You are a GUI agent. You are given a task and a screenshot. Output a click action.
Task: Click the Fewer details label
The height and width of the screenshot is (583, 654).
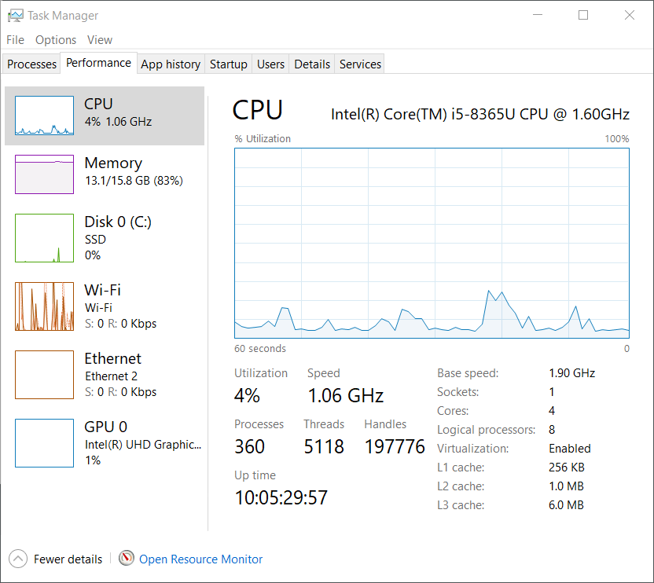click(x=68, y=559)
